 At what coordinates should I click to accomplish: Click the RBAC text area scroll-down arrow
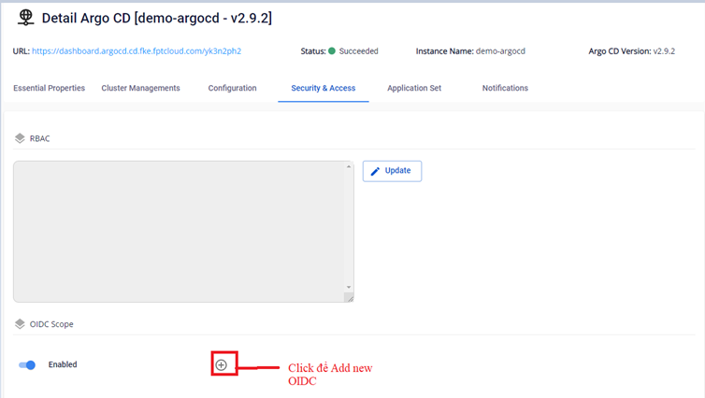[349, 287]
